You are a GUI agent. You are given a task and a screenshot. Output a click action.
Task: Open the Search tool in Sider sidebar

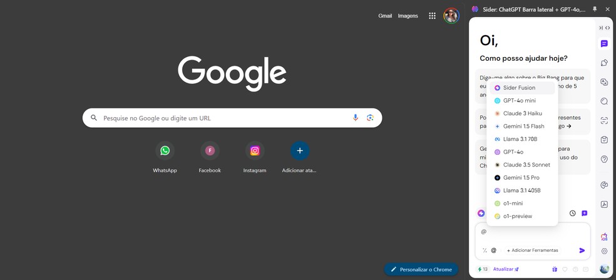604,101
